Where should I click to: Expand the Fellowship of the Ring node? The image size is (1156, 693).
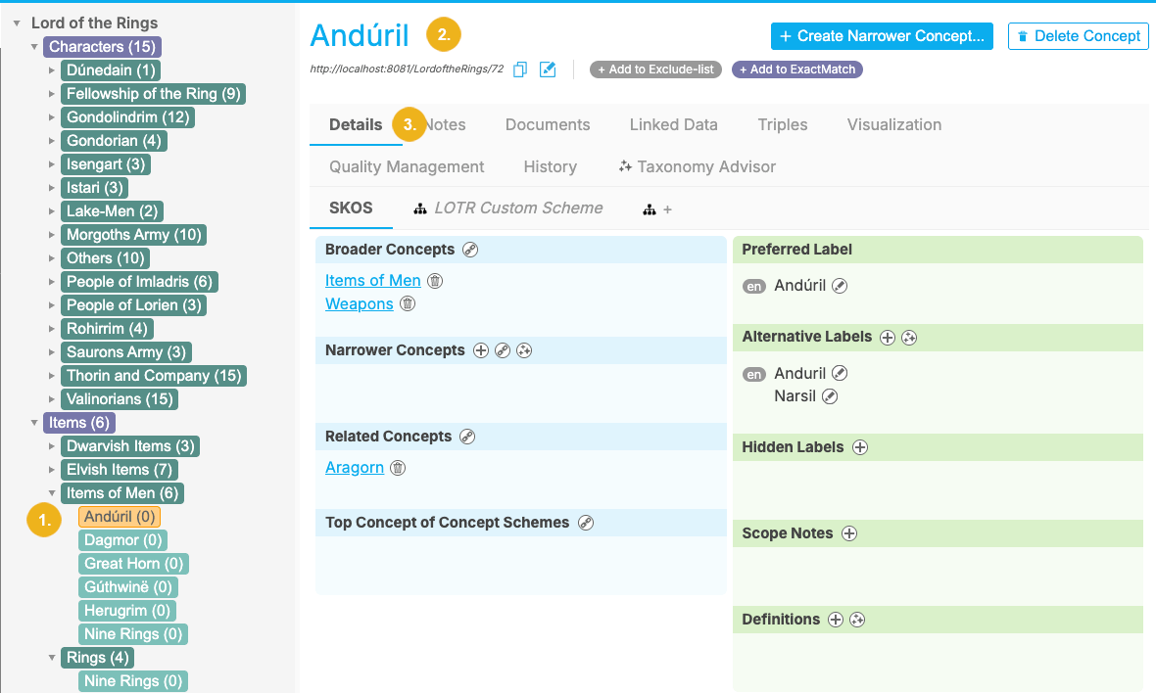pyautogui.click(x=52, y=94)
